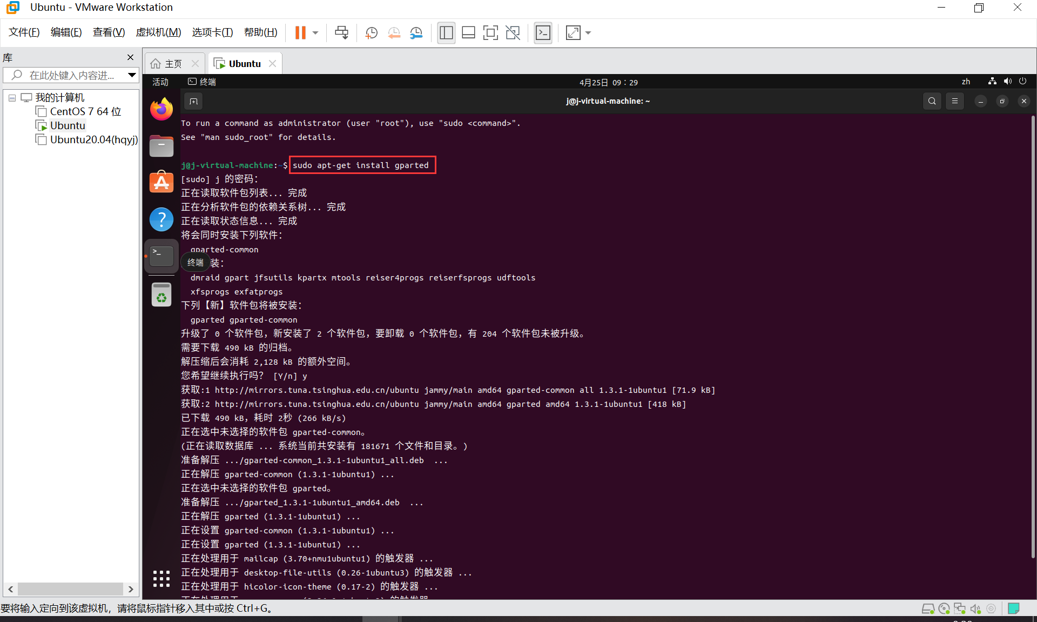Revert the VM to its snapshot

pos(394,32)
